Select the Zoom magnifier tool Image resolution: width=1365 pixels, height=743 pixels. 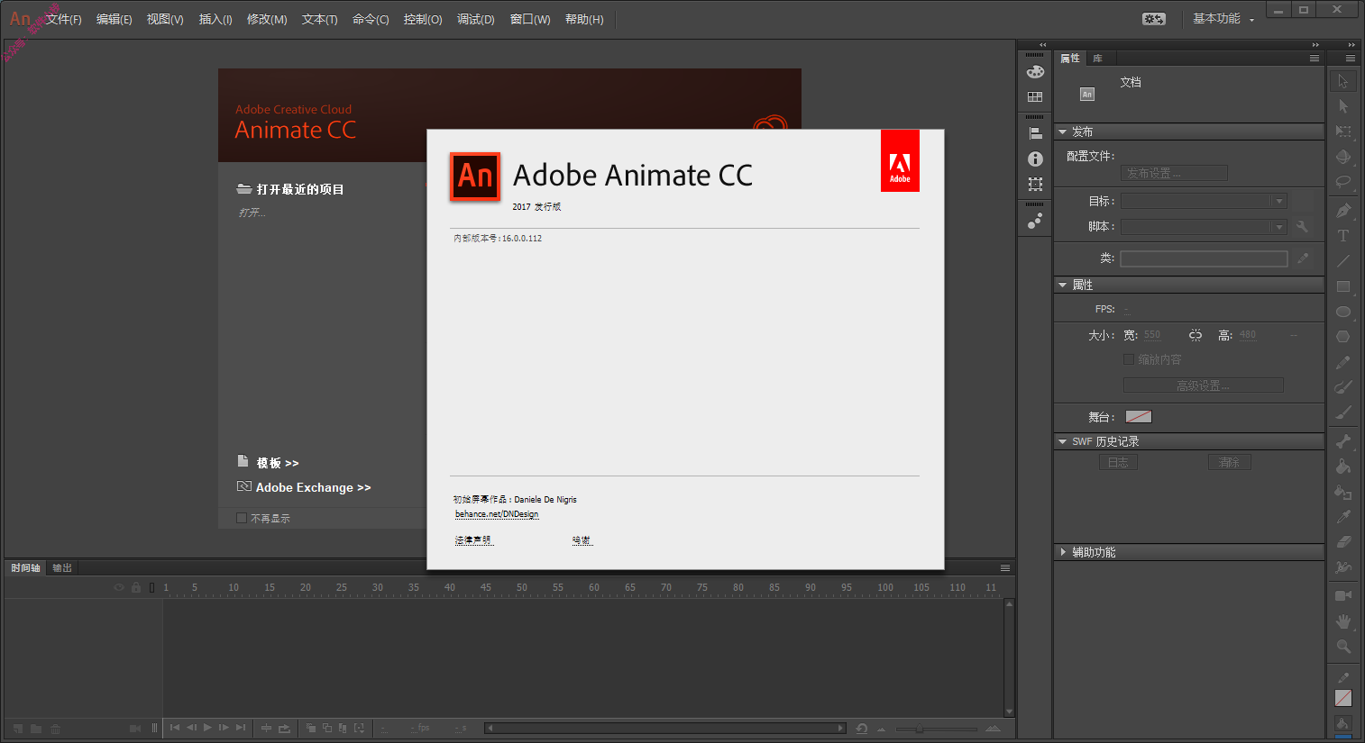(1343, 647)
